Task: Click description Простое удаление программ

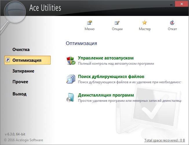Action: coord(130,101)
